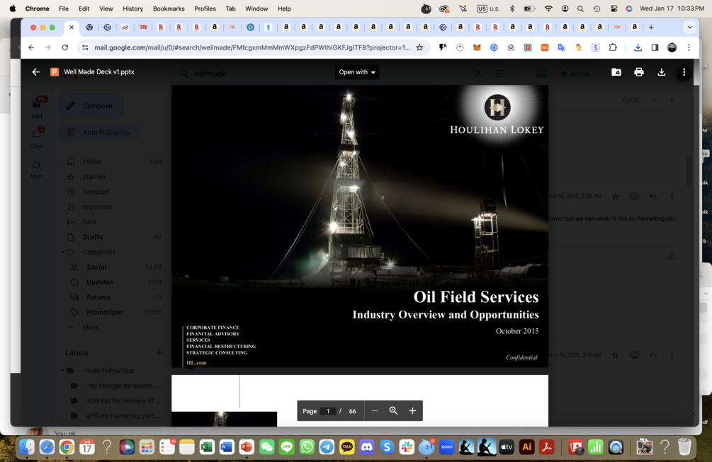Image resolution: width=712 pixels, height=462 pixels.
Task: Open the Window menu
Action: click(x=256, y=8)
